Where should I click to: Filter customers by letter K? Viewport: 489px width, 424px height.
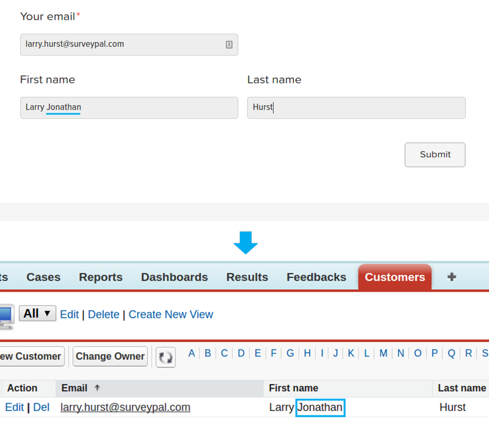351,353
